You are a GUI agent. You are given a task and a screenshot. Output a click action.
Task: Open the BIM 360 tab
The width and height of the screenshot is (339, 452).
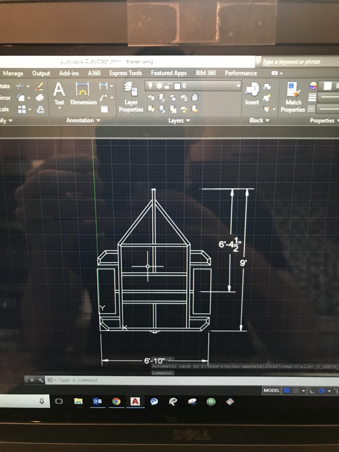(x=206, y=73)
